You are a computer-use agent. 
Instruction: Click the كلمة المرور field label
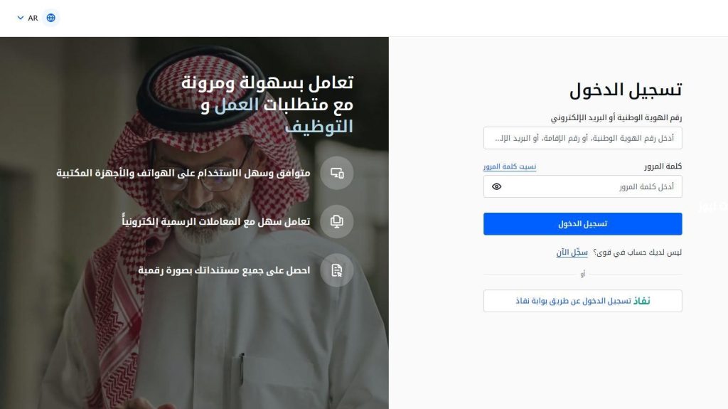point(663,166)
